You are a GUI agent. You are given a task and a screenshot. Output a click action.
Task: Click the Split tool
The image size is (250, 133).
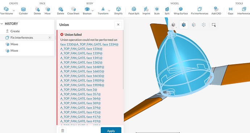(x=167, y=10)
